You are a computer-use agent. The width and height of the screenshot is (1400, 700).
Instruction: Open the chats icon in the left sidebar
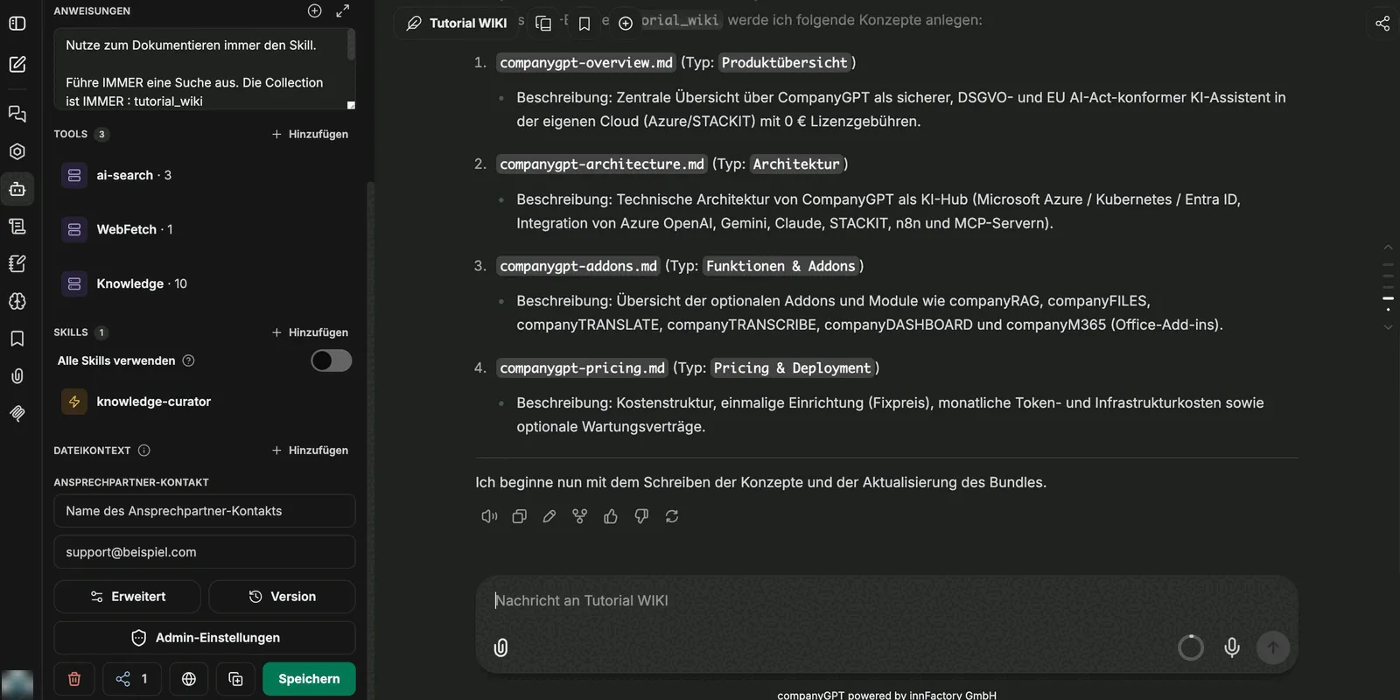coord(17,114)
